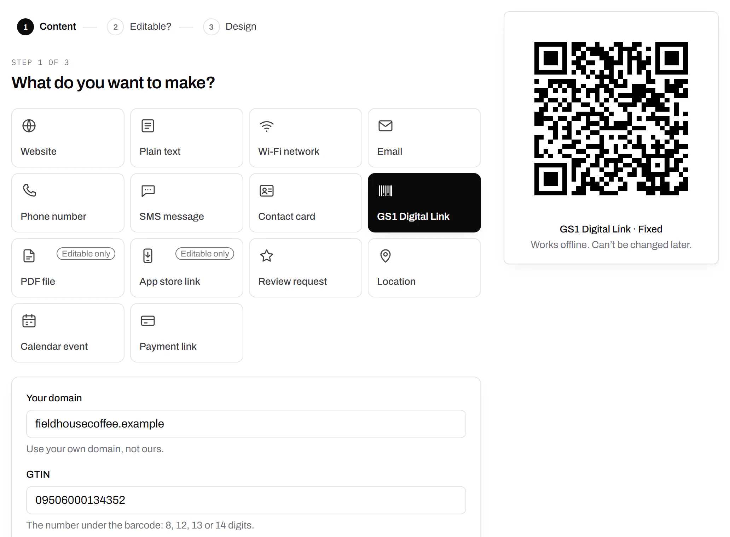This screenshot has width=730, height=537.
Task: Click the App store link label
Action: tap(170, 281)
